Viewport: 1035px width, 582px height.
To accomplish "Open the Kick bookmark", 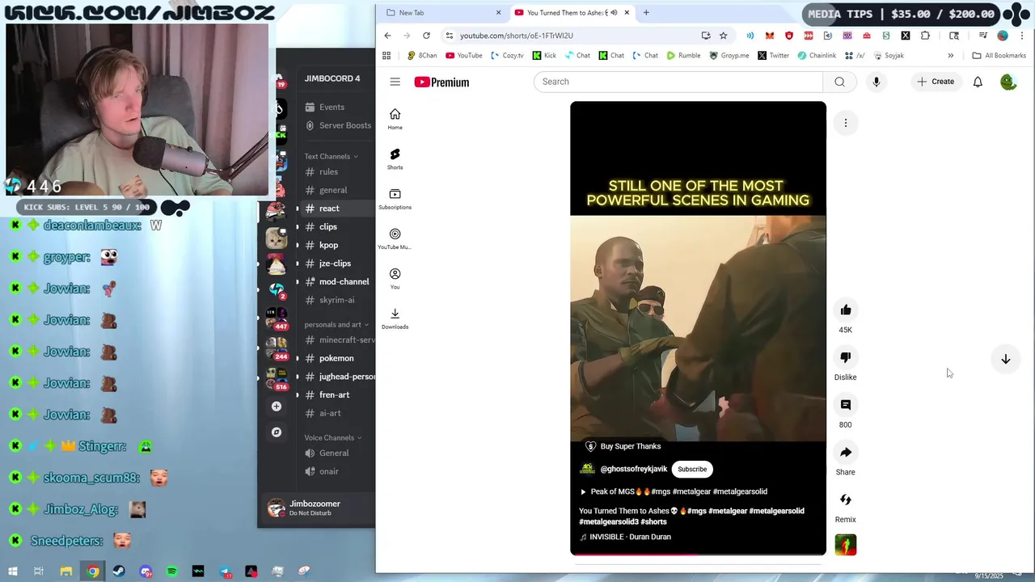I will click(x=543, y=56).
